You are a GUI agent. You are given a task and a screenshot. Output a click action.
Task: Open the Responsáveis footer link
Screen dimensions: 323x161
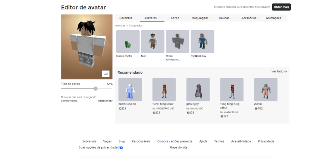pos(141,141)
